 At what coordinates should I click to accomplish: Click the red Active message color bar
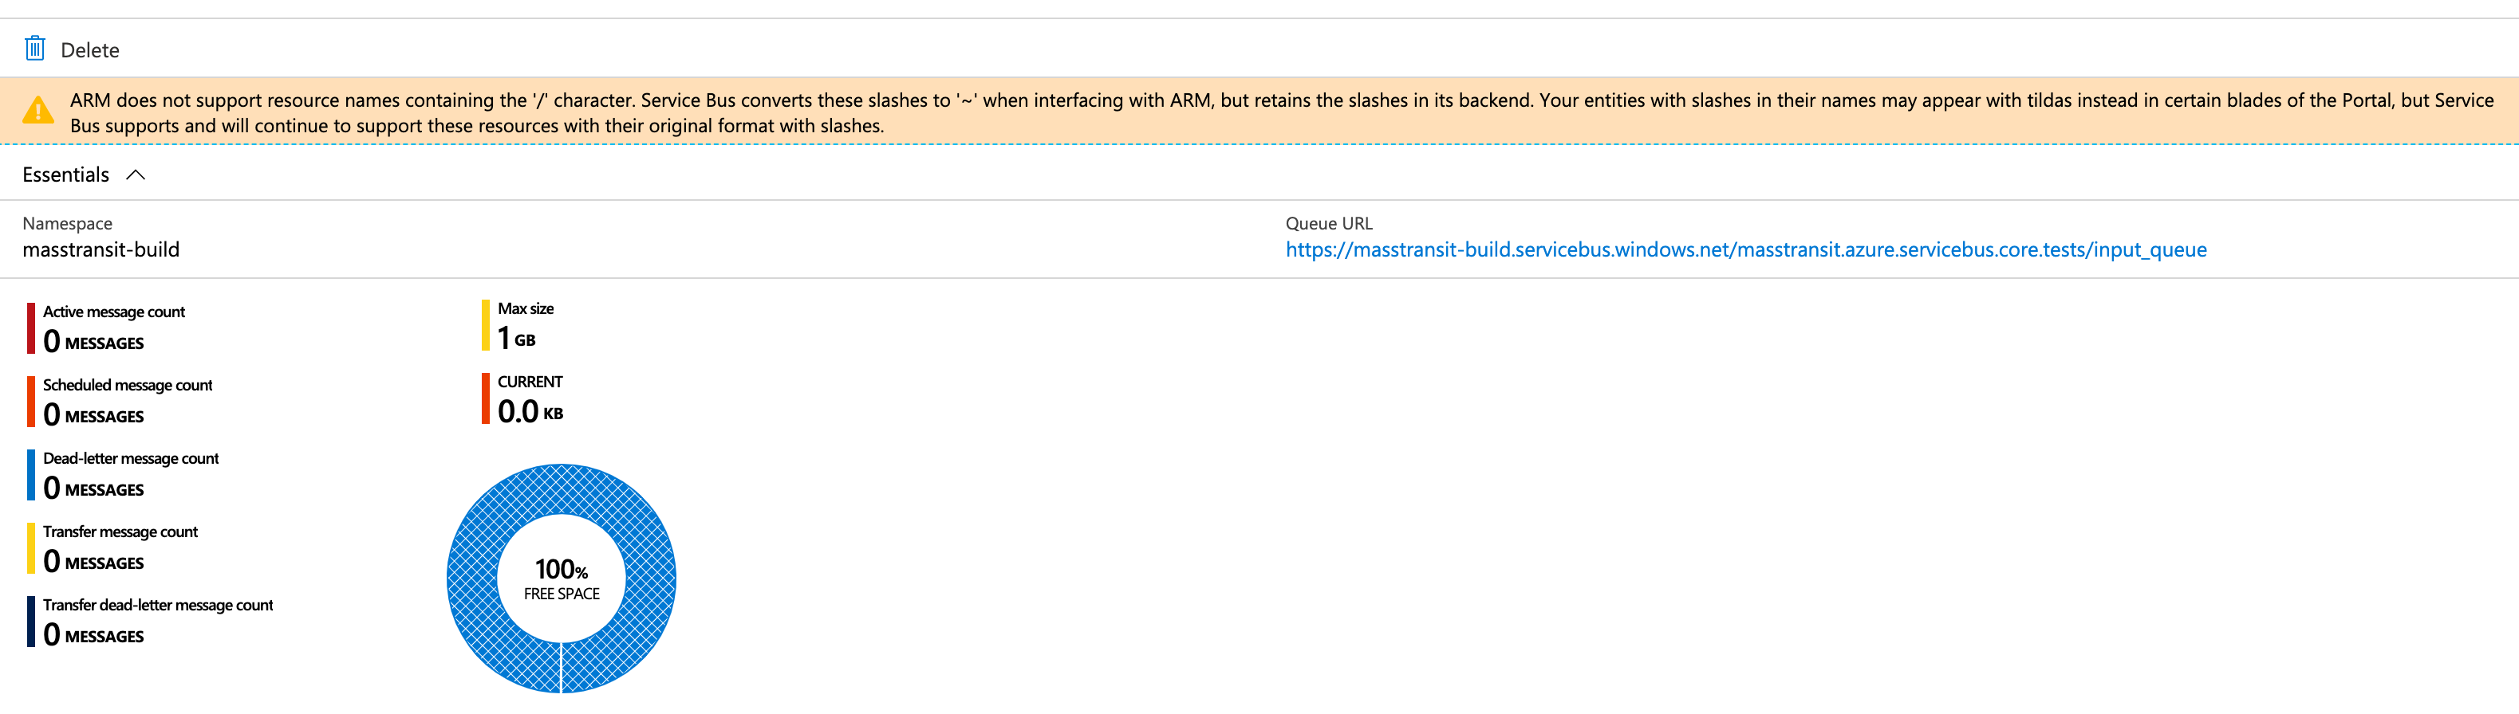pos(31,328)
